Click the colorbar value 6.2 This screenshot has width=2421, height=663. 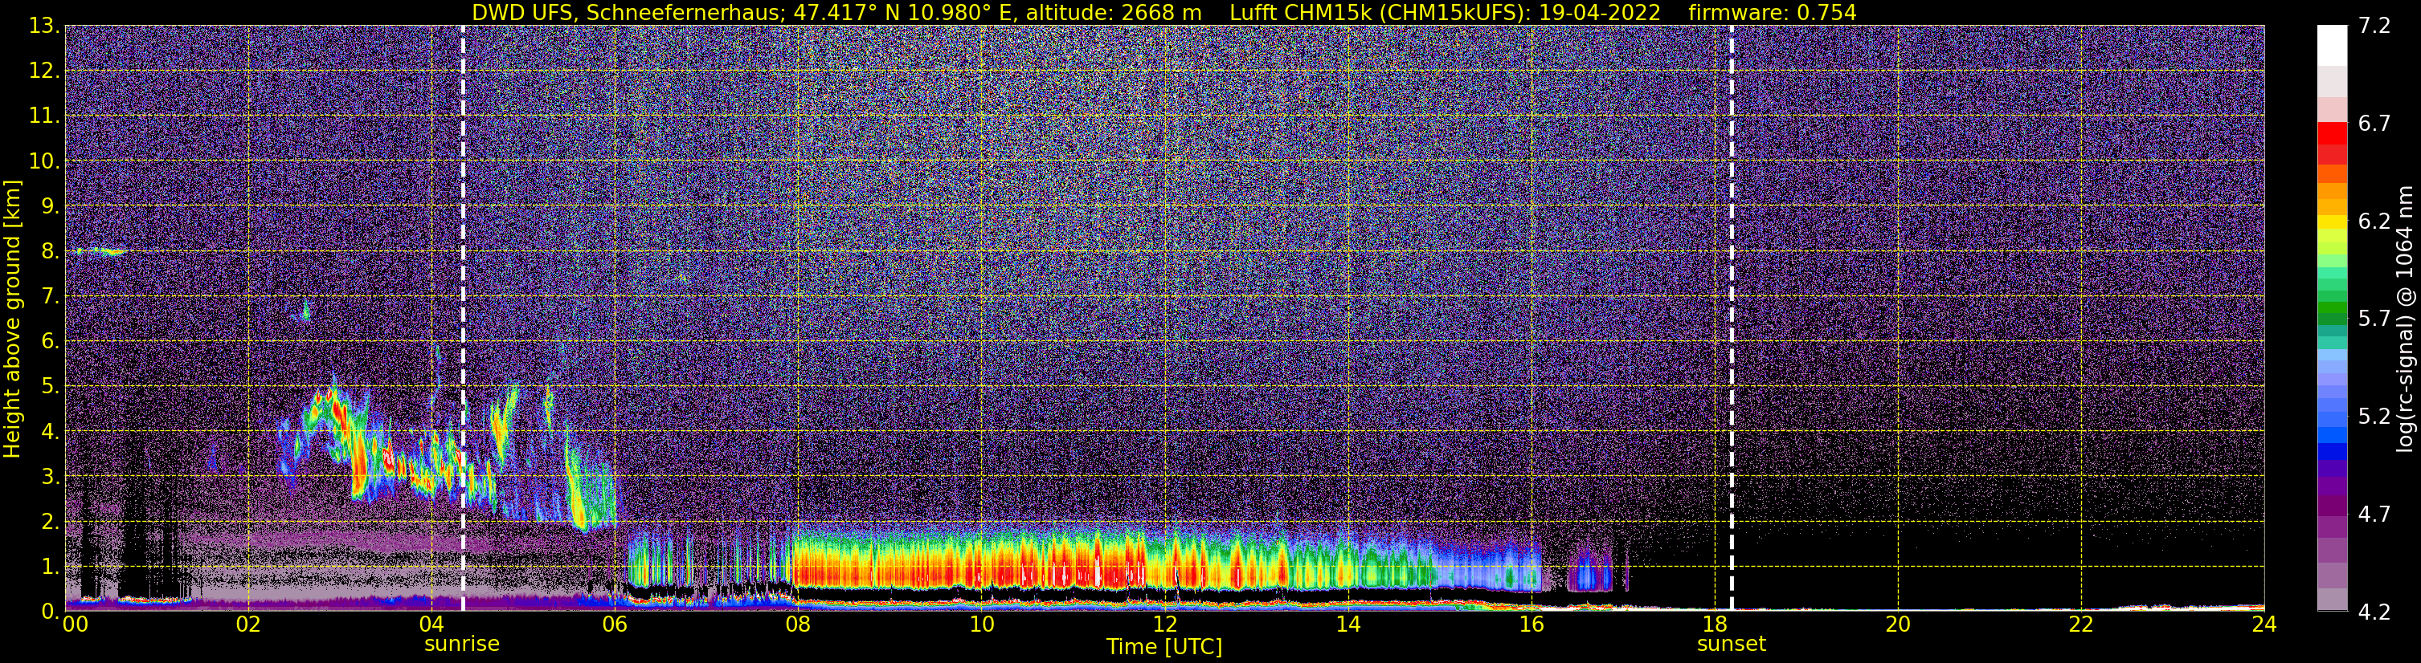[2374, 222]
